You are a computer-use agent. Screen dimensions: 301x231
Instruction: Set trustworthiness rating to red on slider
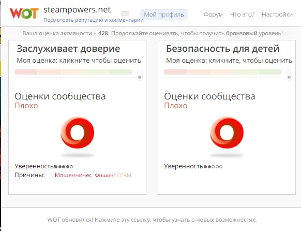26,72
